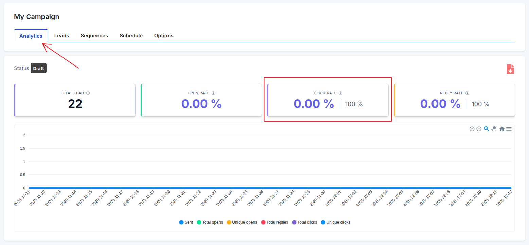
Task: Switch to the Leads tab
Action: [x=61, y=36]
